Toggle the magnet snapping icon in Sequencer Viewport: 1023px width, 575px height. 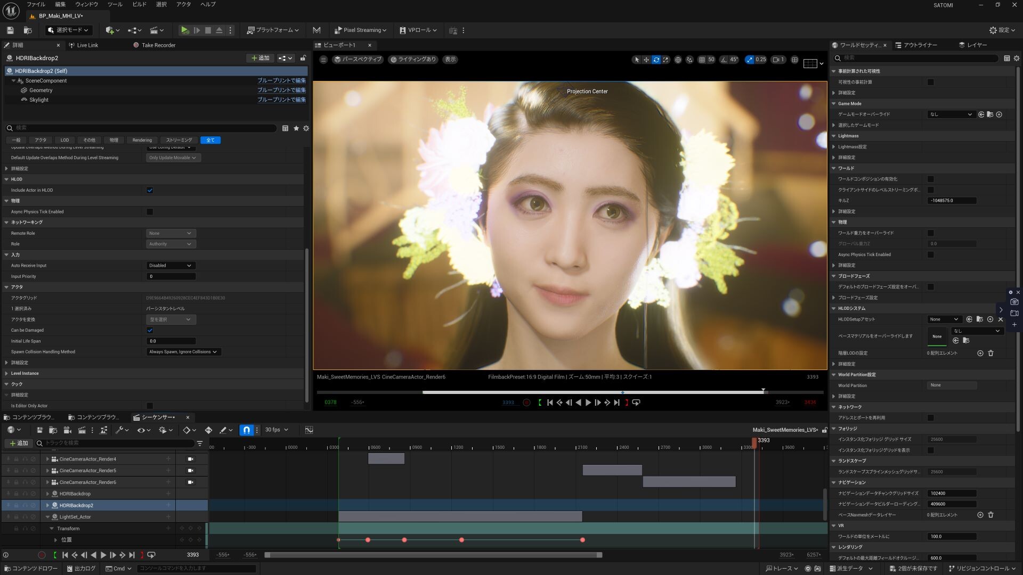click(x=246, y=430)
